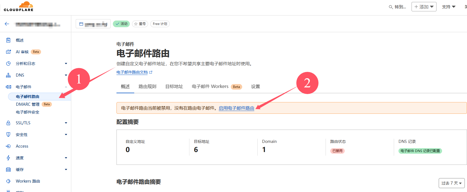Viewport: 467px width, 192px height.
Task: Click the 目标地址 count 6
Action: click(x=196, y=150)
